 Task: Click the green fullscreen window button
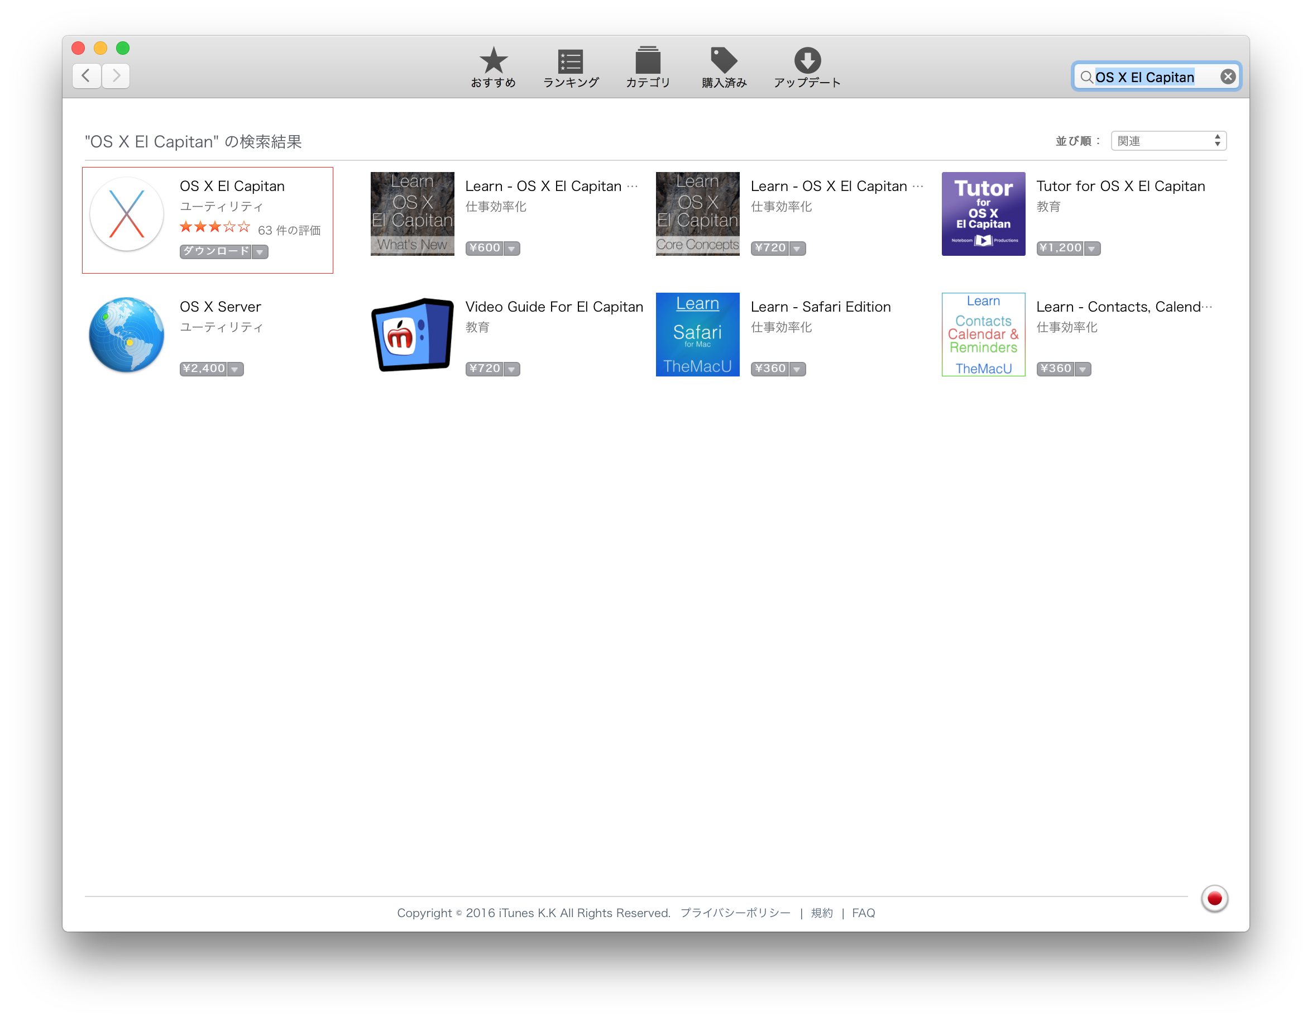(x=123, y=48)
